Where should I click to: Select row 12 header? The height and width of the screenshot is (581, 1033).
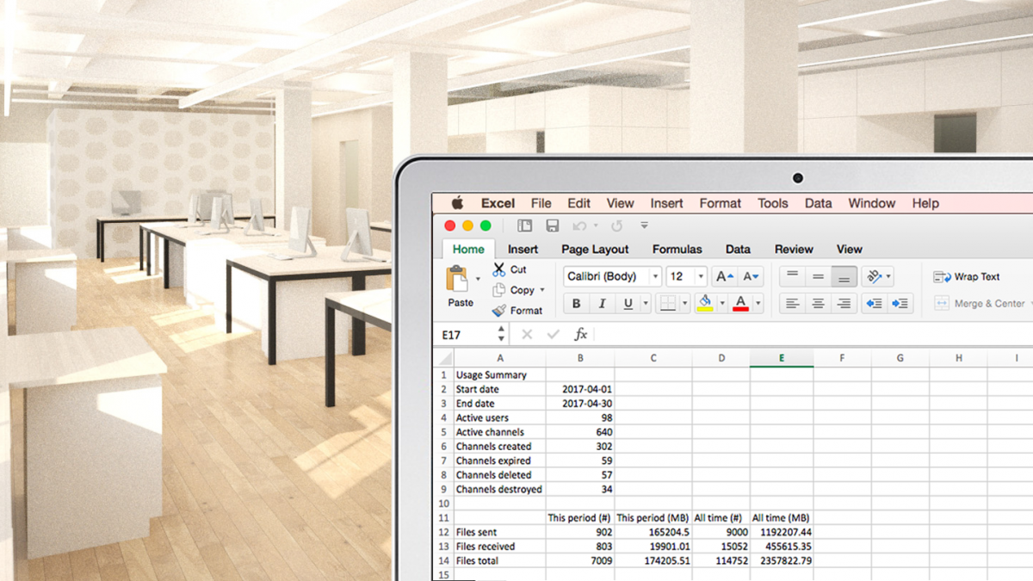click(444, 532)
